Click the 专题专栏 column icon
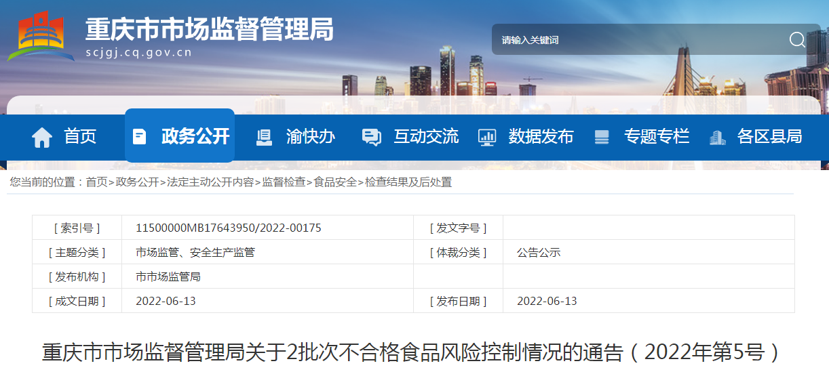 point(602,137)
